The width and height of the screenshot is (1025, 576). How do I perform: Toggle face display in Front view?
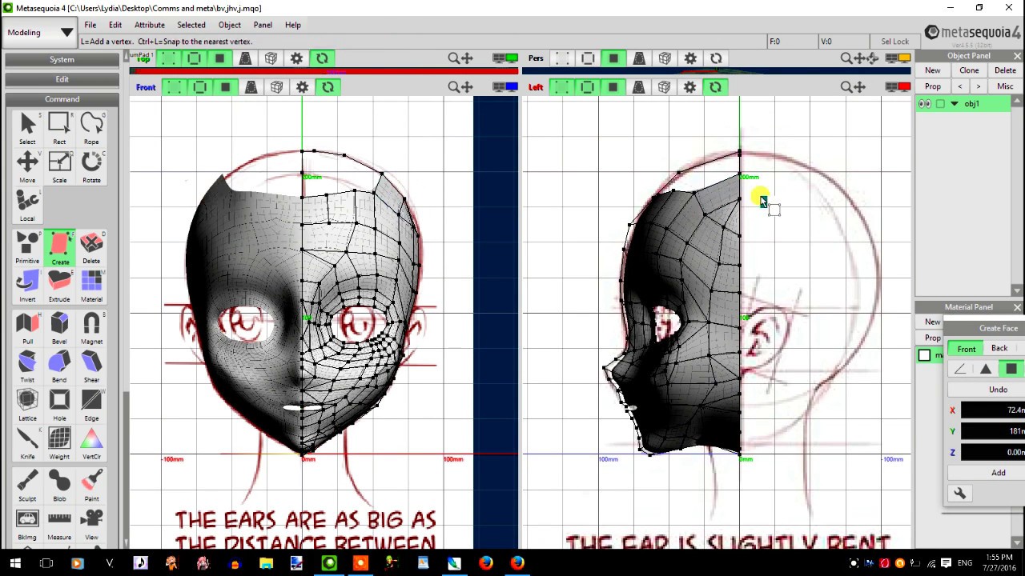226,87
